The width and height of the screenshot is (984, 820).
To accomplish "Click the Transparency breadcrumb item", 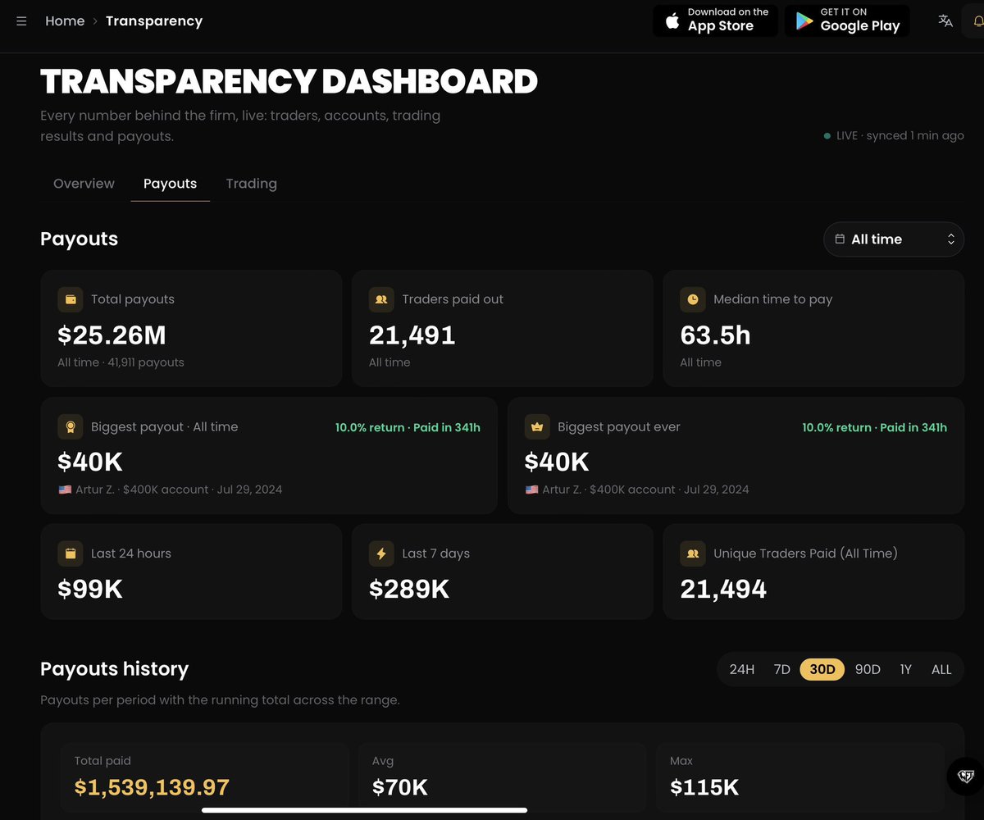I will point(154,21).
